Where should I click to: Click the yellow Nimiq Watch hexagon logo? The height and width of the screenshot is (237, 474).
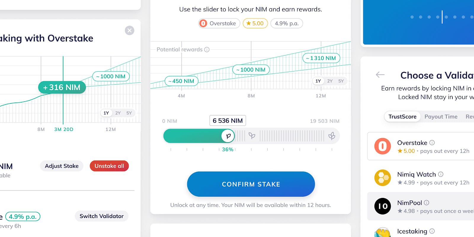382,178
